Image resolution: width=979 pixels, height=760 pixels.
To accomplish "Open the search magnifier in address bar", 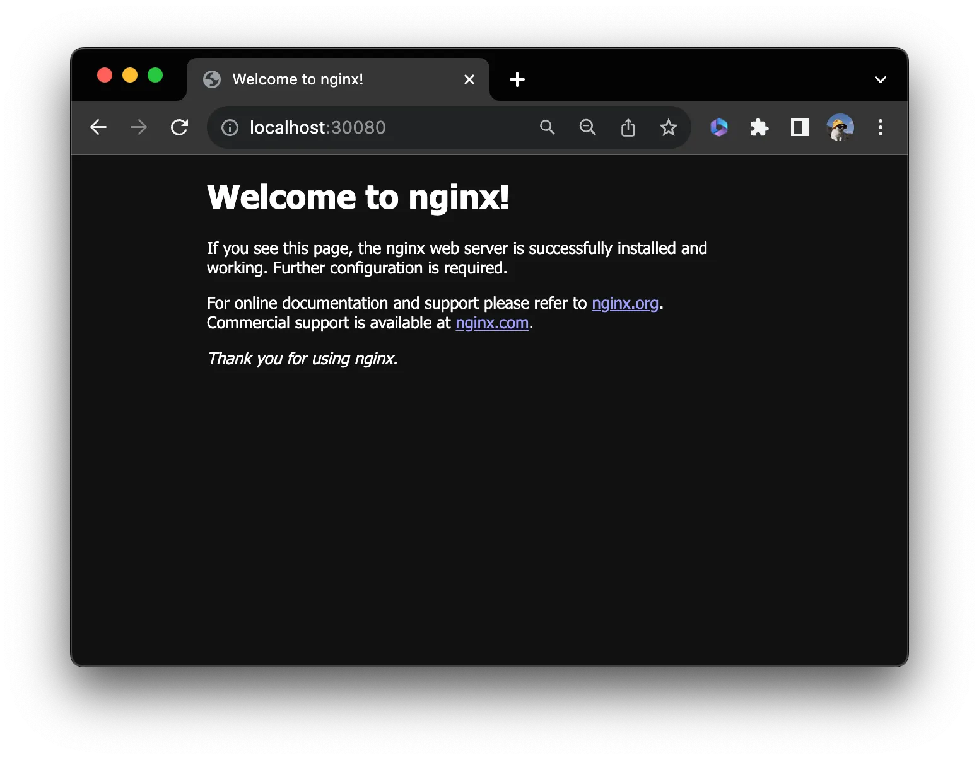I will coord(548,128).
